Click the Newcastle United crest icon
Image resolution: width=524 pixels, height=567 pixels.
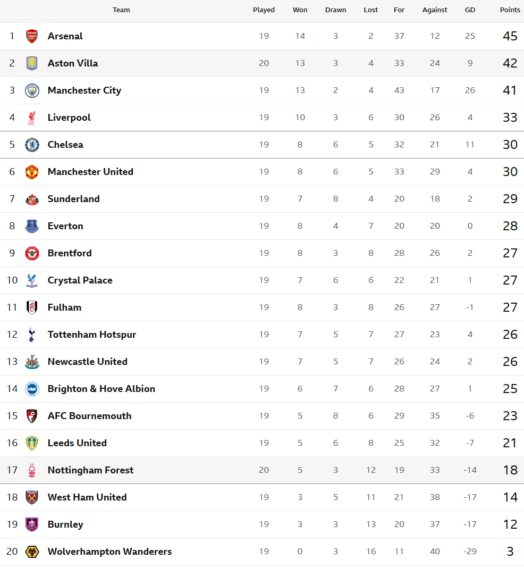(32, 362)
